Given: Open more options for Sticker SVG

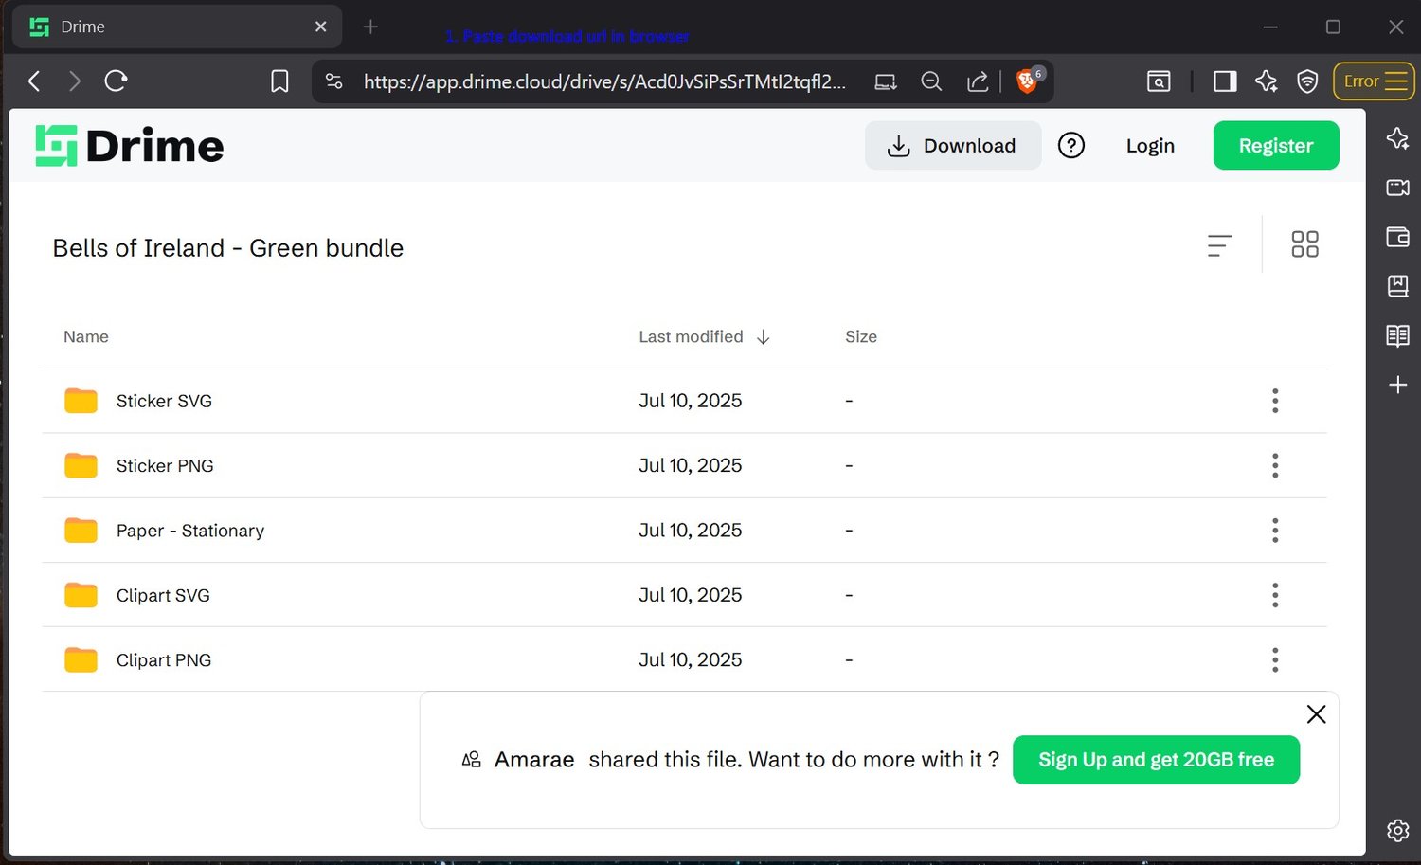Looking at the screenshot, I should coord(1274,401).
